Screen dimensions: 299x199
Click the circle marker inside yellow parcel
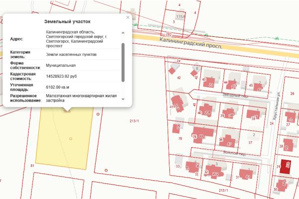coord(71,138)
